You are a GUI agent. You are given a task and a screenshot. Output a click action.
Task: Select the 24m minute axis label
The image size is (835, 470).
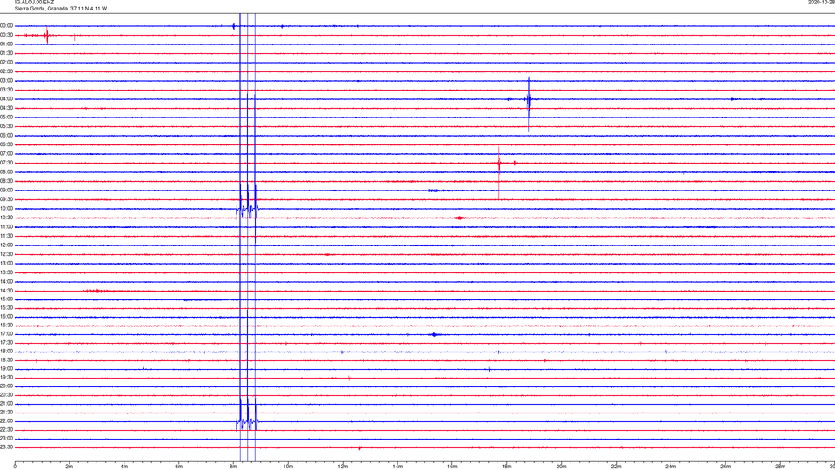[671, 467]
